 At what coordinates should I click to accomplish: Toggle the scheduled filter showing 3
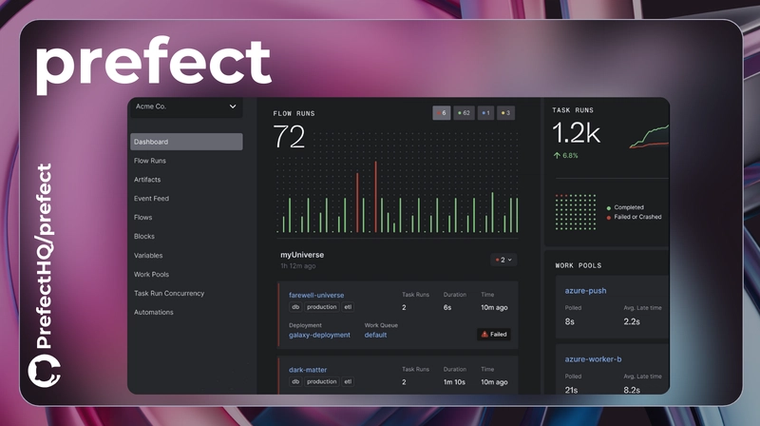coord(505,113)
